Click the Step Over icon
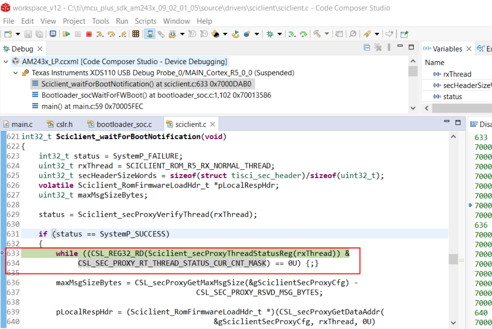This screenshot has height=329, width=492. click(x=111, y=34)
